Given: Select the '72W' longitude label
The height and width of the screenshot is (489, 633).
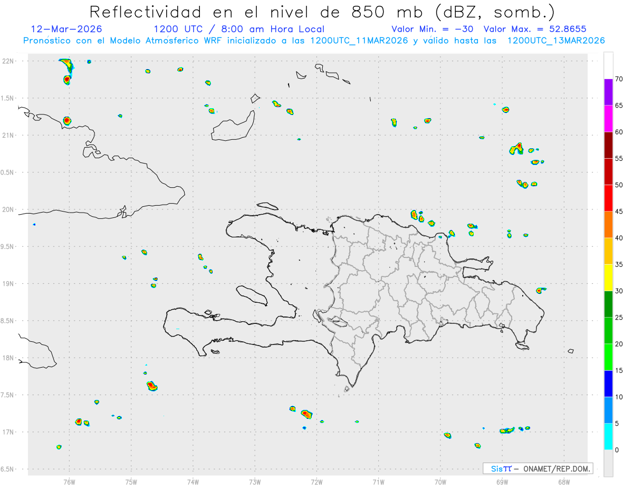Looking at the screenshot, I should click(x=316, y=482).
